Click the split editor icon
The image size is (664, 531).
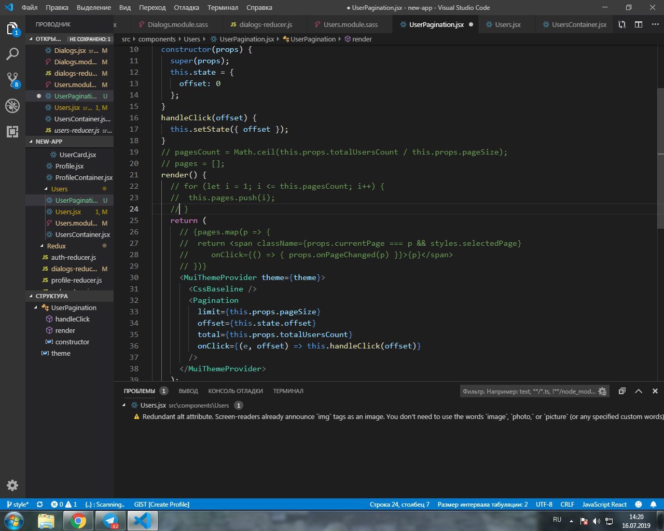pyautogui.click(x=639, y=24)
